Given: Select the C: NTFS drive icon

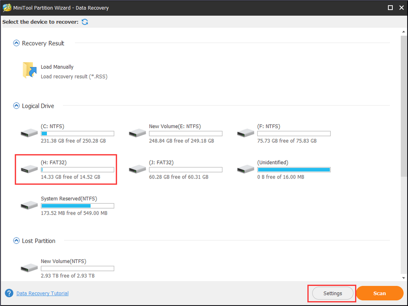Looking at the screenshot, I should tap(29, 133).
